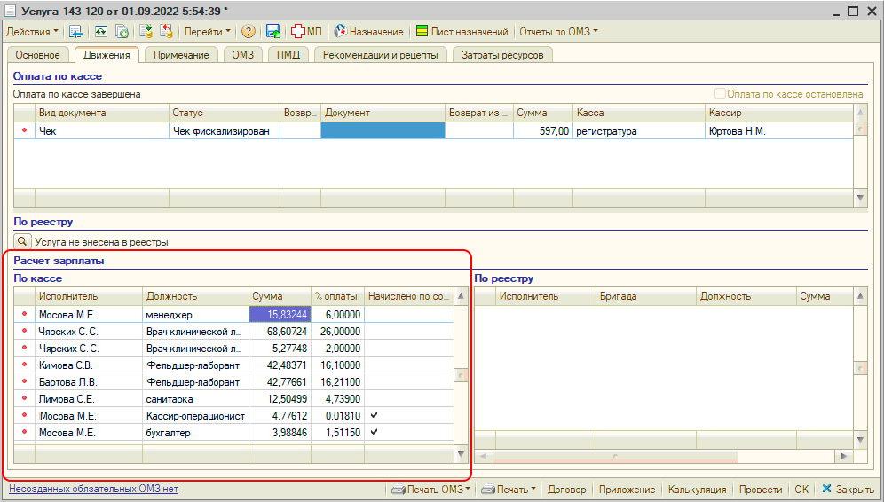
Task: Toggle 'Оплата по кассе остановлена' checkbox
Action: click(720, 94)
